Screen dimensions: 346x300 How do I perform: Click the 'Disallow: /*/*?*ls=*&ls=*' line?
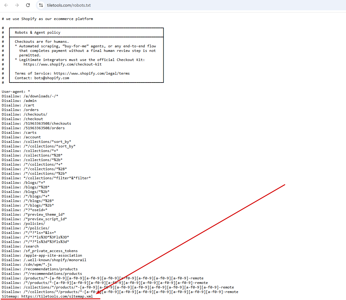pos(29,232)
